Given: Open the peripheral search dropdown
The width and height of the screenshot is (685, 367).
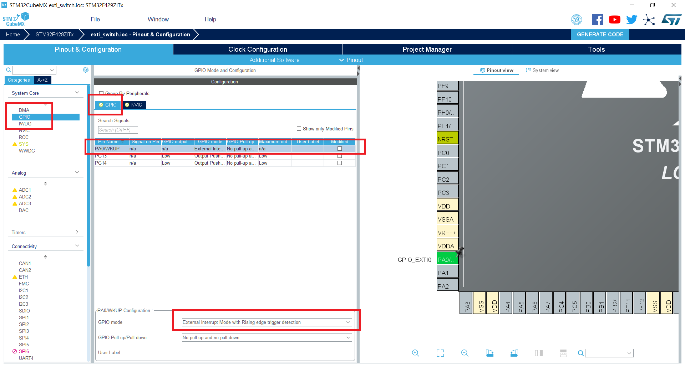Looking at the screenshot, I should [x=52, y=70].
